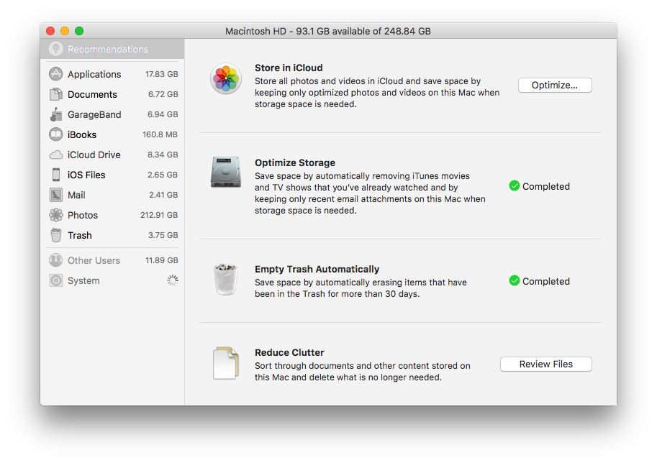Select the Recommendations section at the top
Screen dimensions: 657x463
[x=104, y=49]
